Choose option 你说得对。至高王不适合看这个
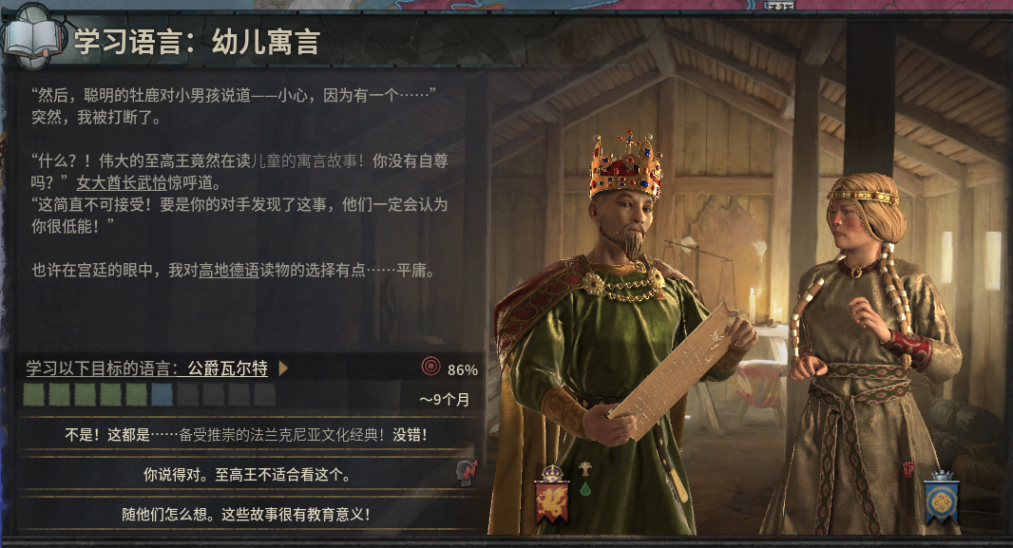The width and height of the screenshot is (1013, 548). coord(246,475)
